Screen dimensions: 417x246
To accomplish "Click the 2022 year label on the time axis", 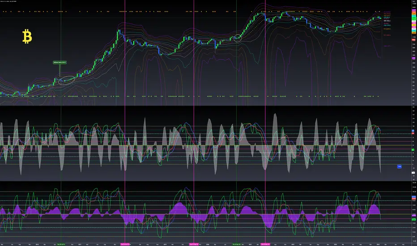I will tap(293, 244).
